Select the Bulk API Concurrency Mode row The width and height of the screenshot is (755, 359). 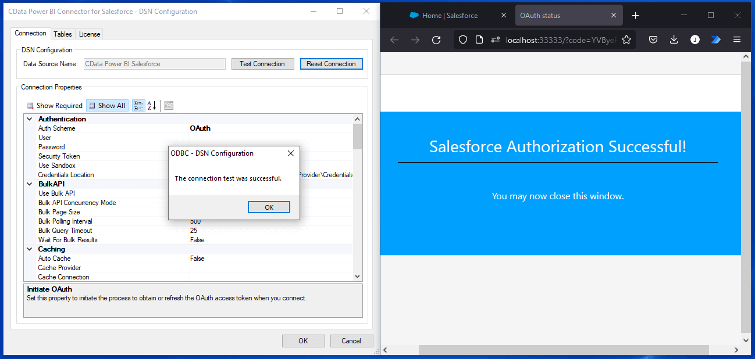[x=194, y=203]
